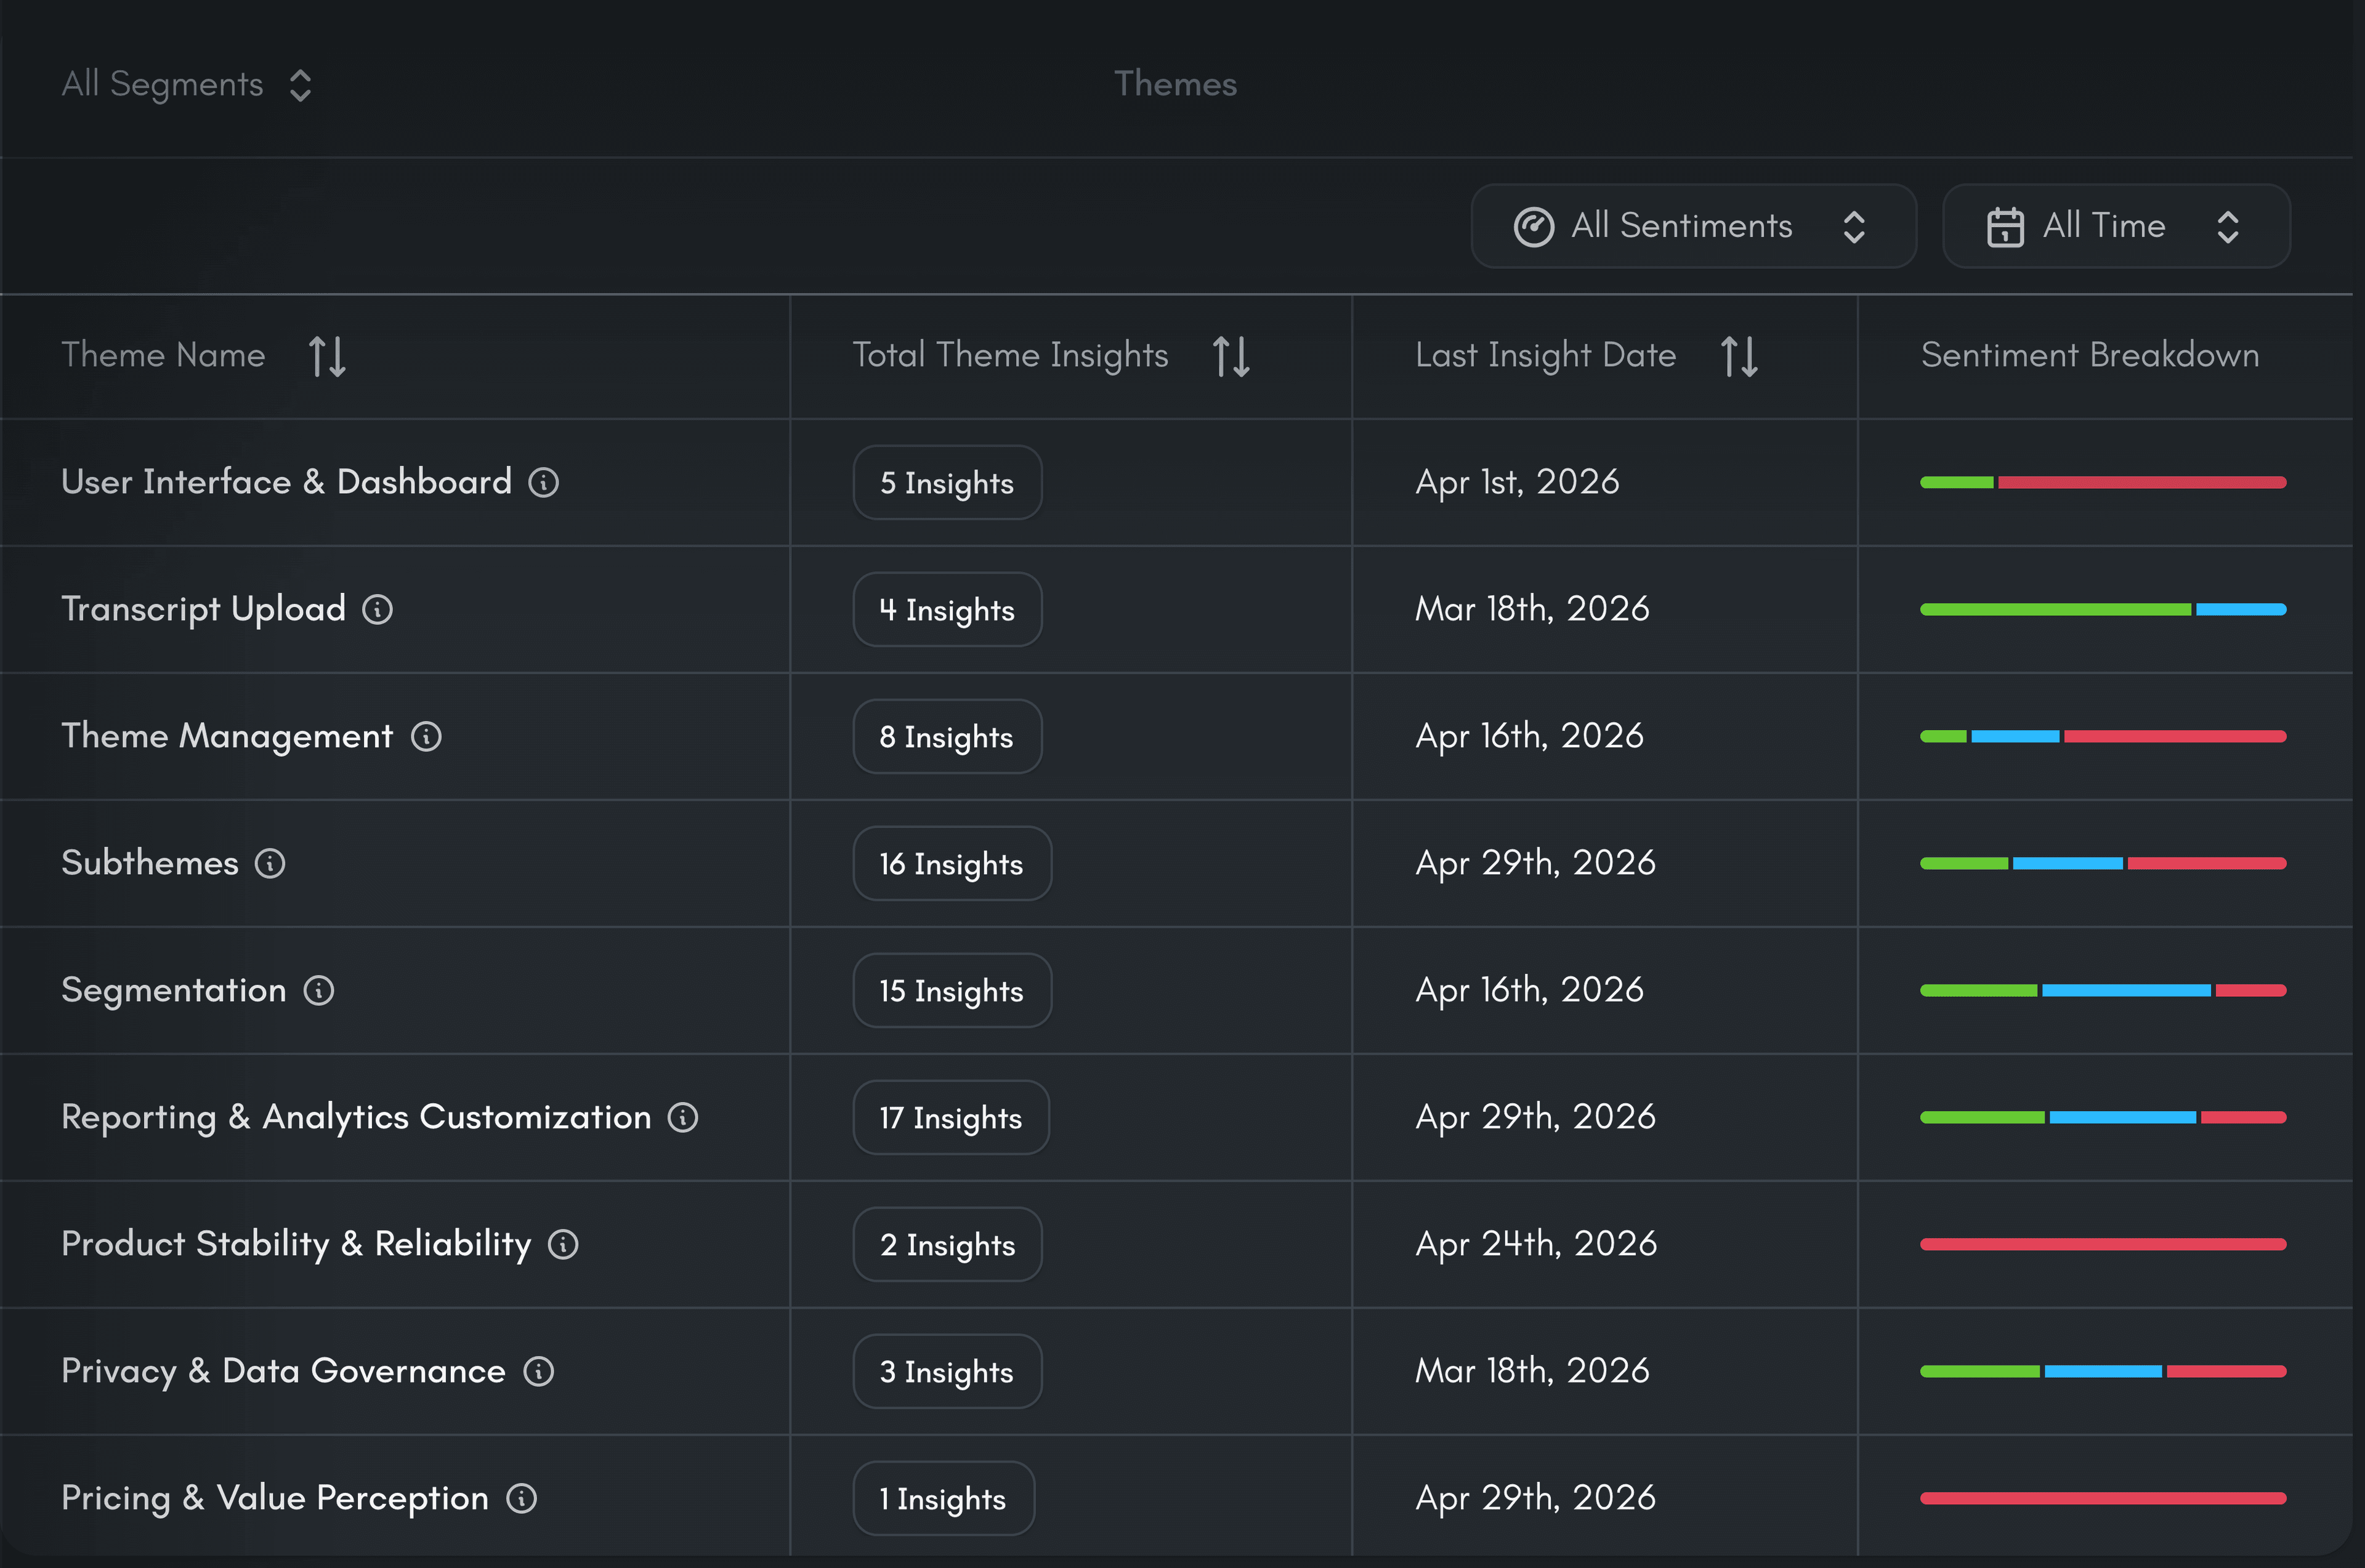Open the Transcript Upload theme
2365x1568 pixels.
click(x=203, y=609)
